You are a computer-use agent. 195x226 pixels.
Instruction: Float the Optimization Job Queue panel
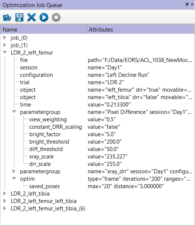coord(187,4)
